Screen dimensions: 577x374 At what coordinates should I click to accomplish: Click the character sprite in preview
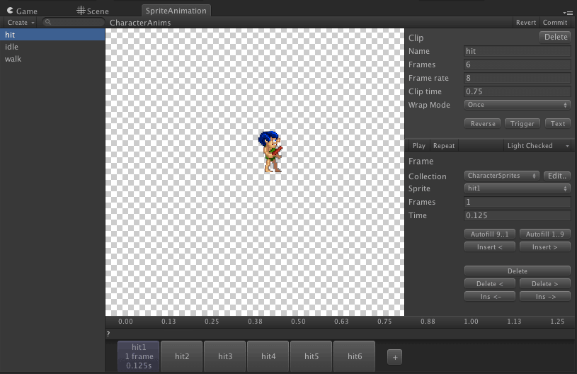point(270,152)
